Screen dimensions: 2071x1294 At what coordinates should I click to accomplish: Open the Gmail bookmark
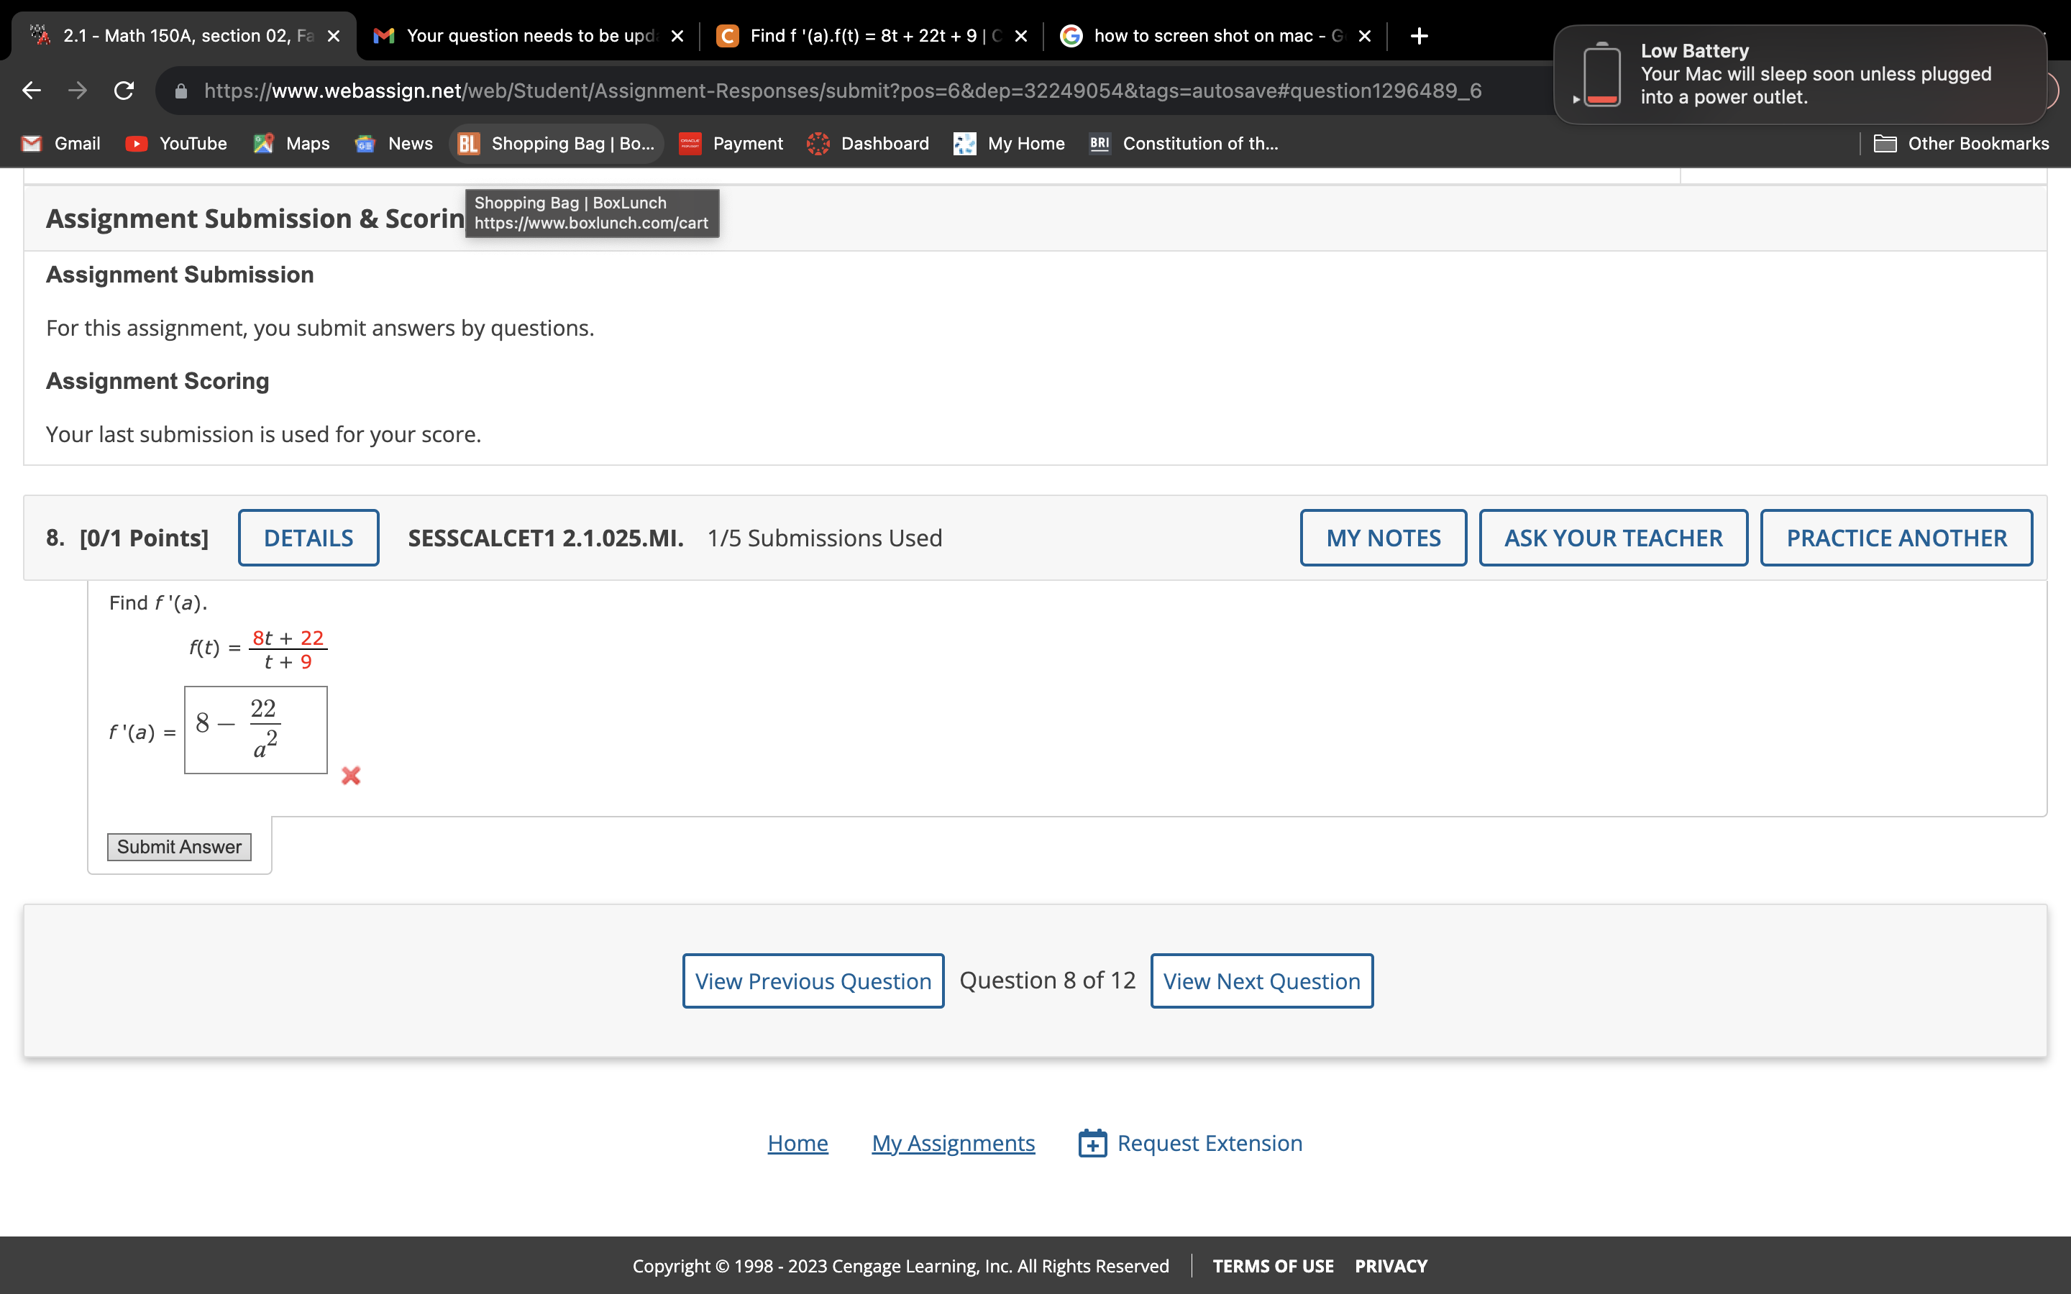coord(60,144)
